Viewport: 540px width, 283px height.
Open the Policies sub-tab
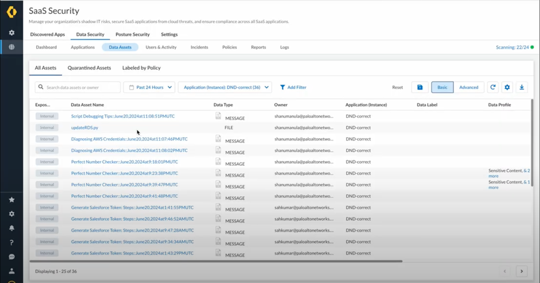click(x=229, y=47)
